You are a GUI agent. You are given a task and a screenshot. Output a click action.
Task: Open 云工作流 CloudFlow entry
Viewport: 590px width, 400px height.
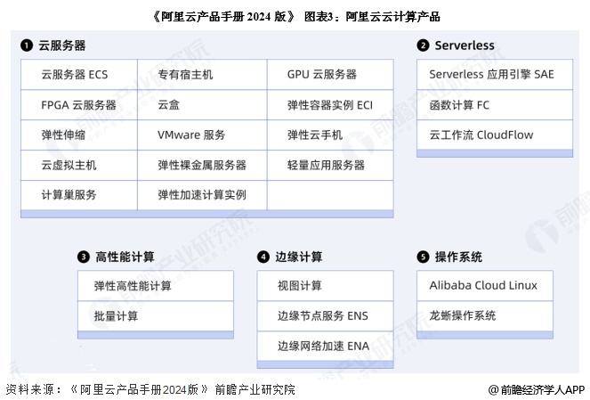point(495,135)
